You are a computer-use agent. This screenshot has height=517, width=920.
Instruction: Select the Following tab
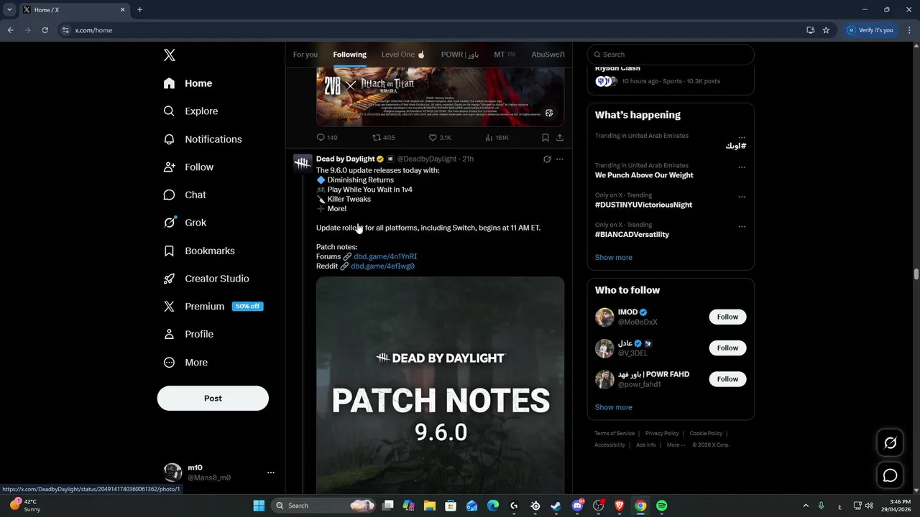coord(349,55)
